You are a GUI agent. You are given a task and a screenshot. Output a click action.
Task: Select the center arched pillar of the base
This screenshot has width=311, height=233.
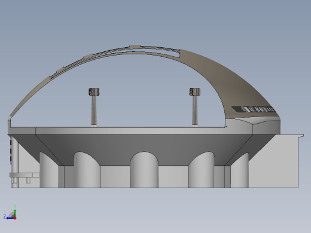pos(144,170)
